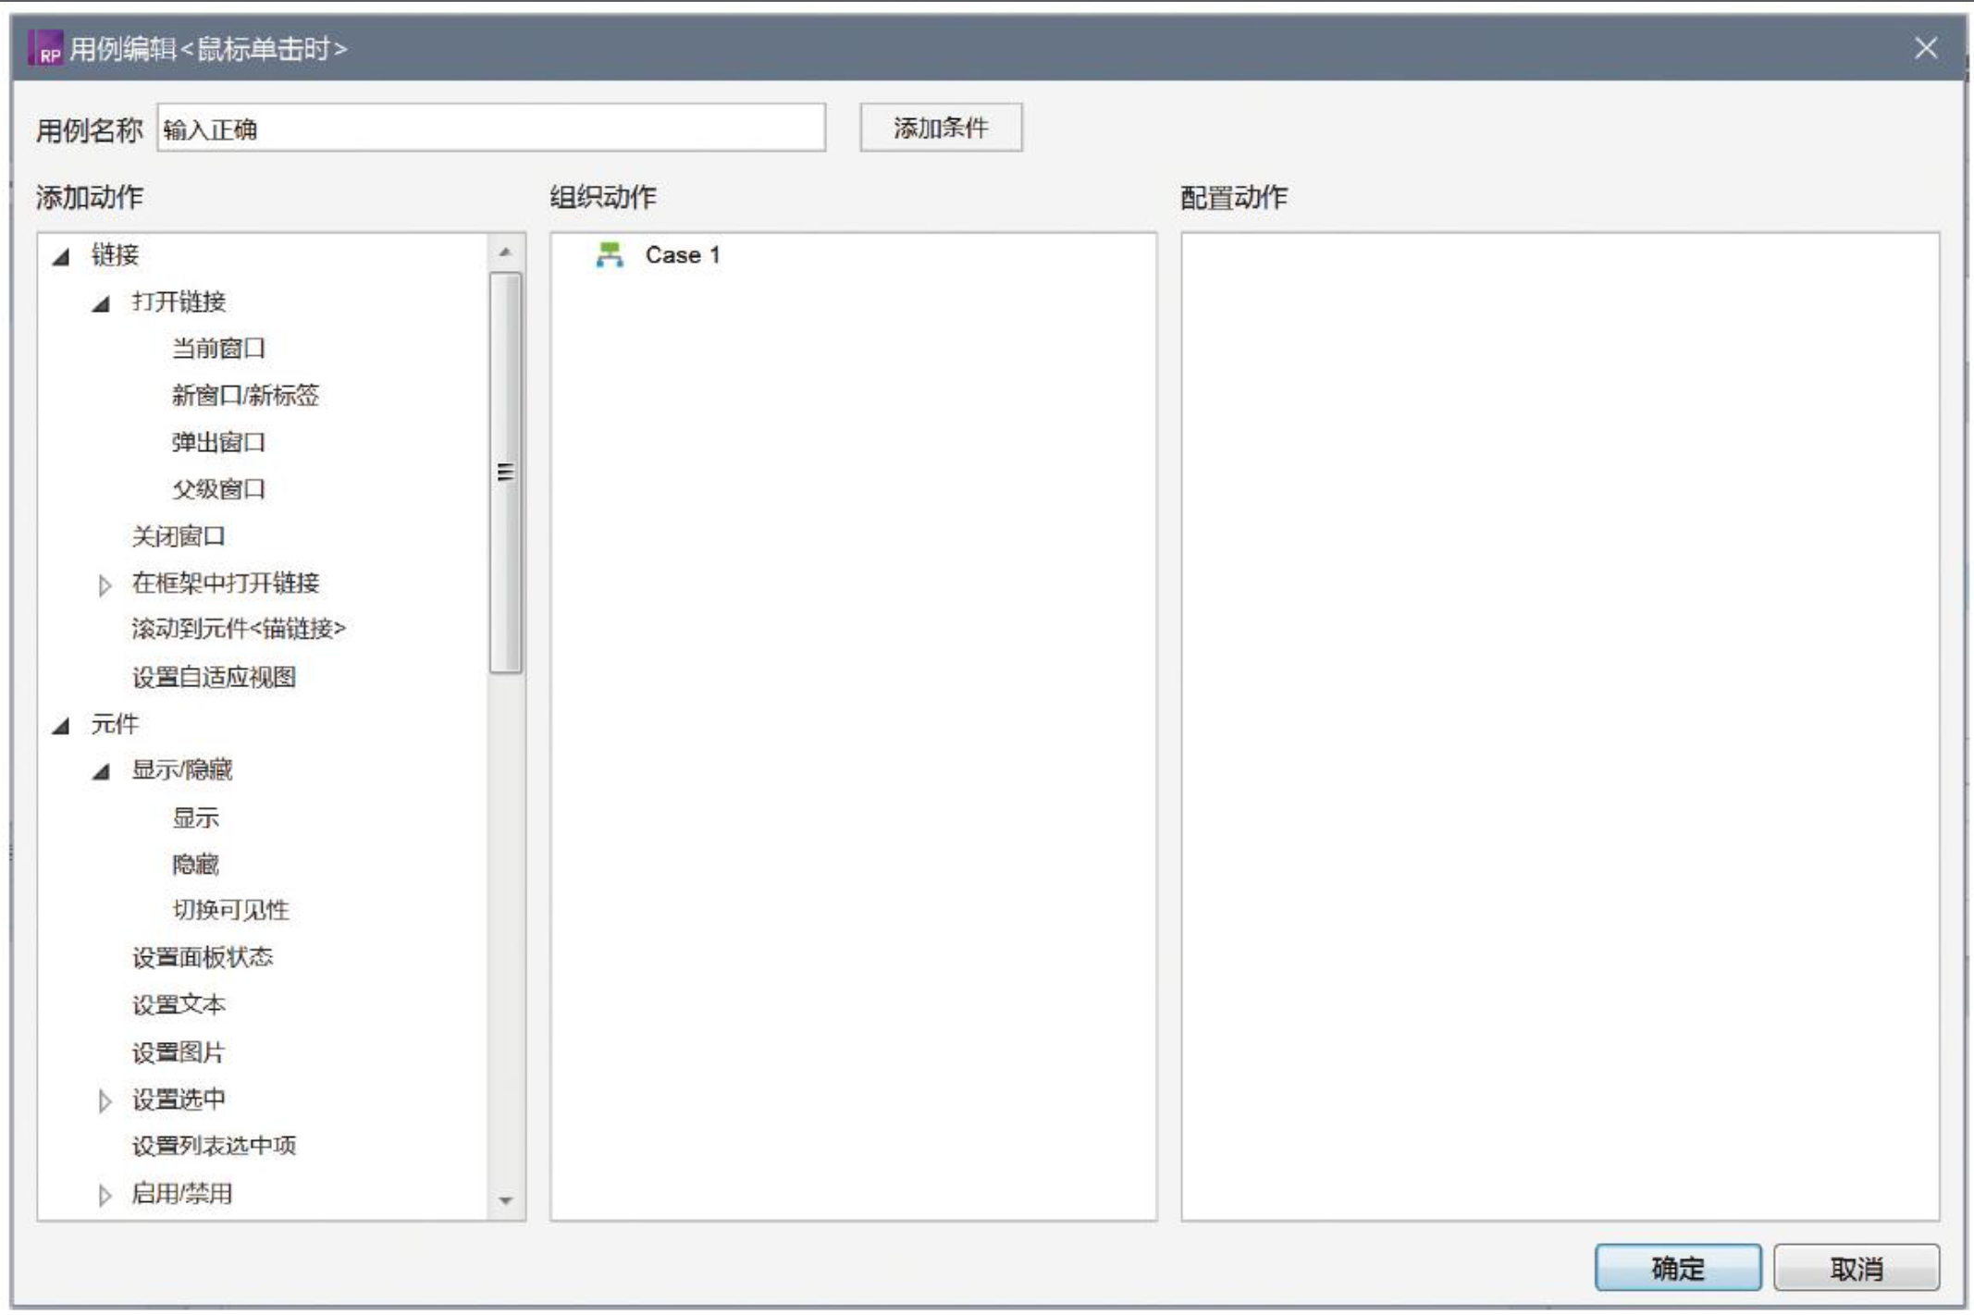The height and width of the screenshot is (1315, 1974).
Task: Select the 弹出窗口 action
Action: click(218, 443)
